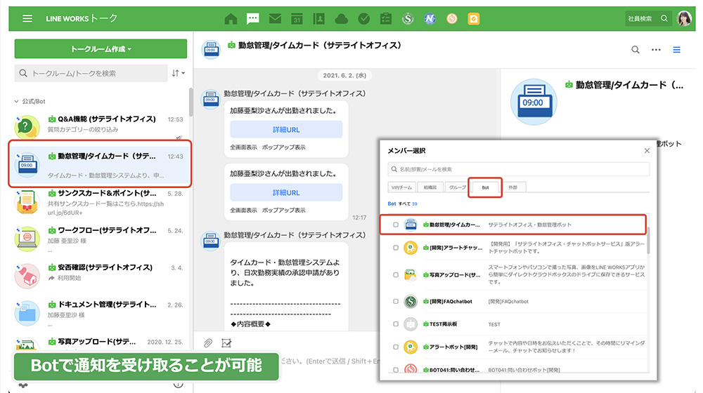The width and height of the screenshot is (703, 393).
Task: Open the トークルーム作成 dropdown button
Action: 101,49
